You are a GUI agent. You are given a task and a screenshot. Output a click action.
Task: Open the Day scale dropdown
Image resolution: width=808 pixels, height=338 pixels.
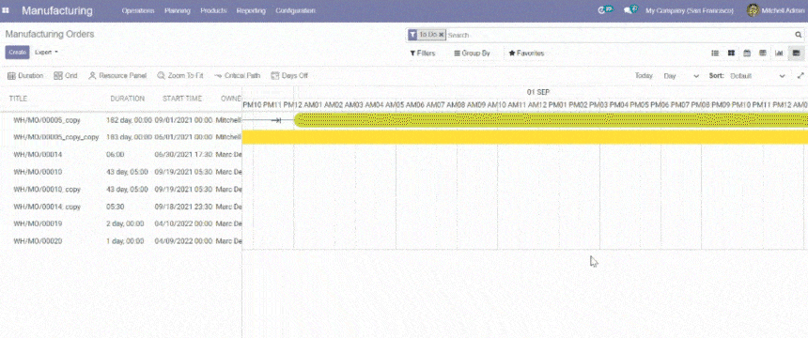[x=681, y=76]
